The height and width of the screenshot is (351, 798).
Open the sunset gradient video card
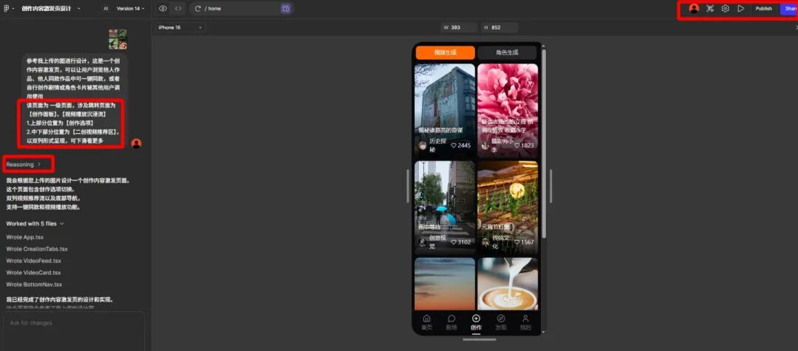(445, 284)
